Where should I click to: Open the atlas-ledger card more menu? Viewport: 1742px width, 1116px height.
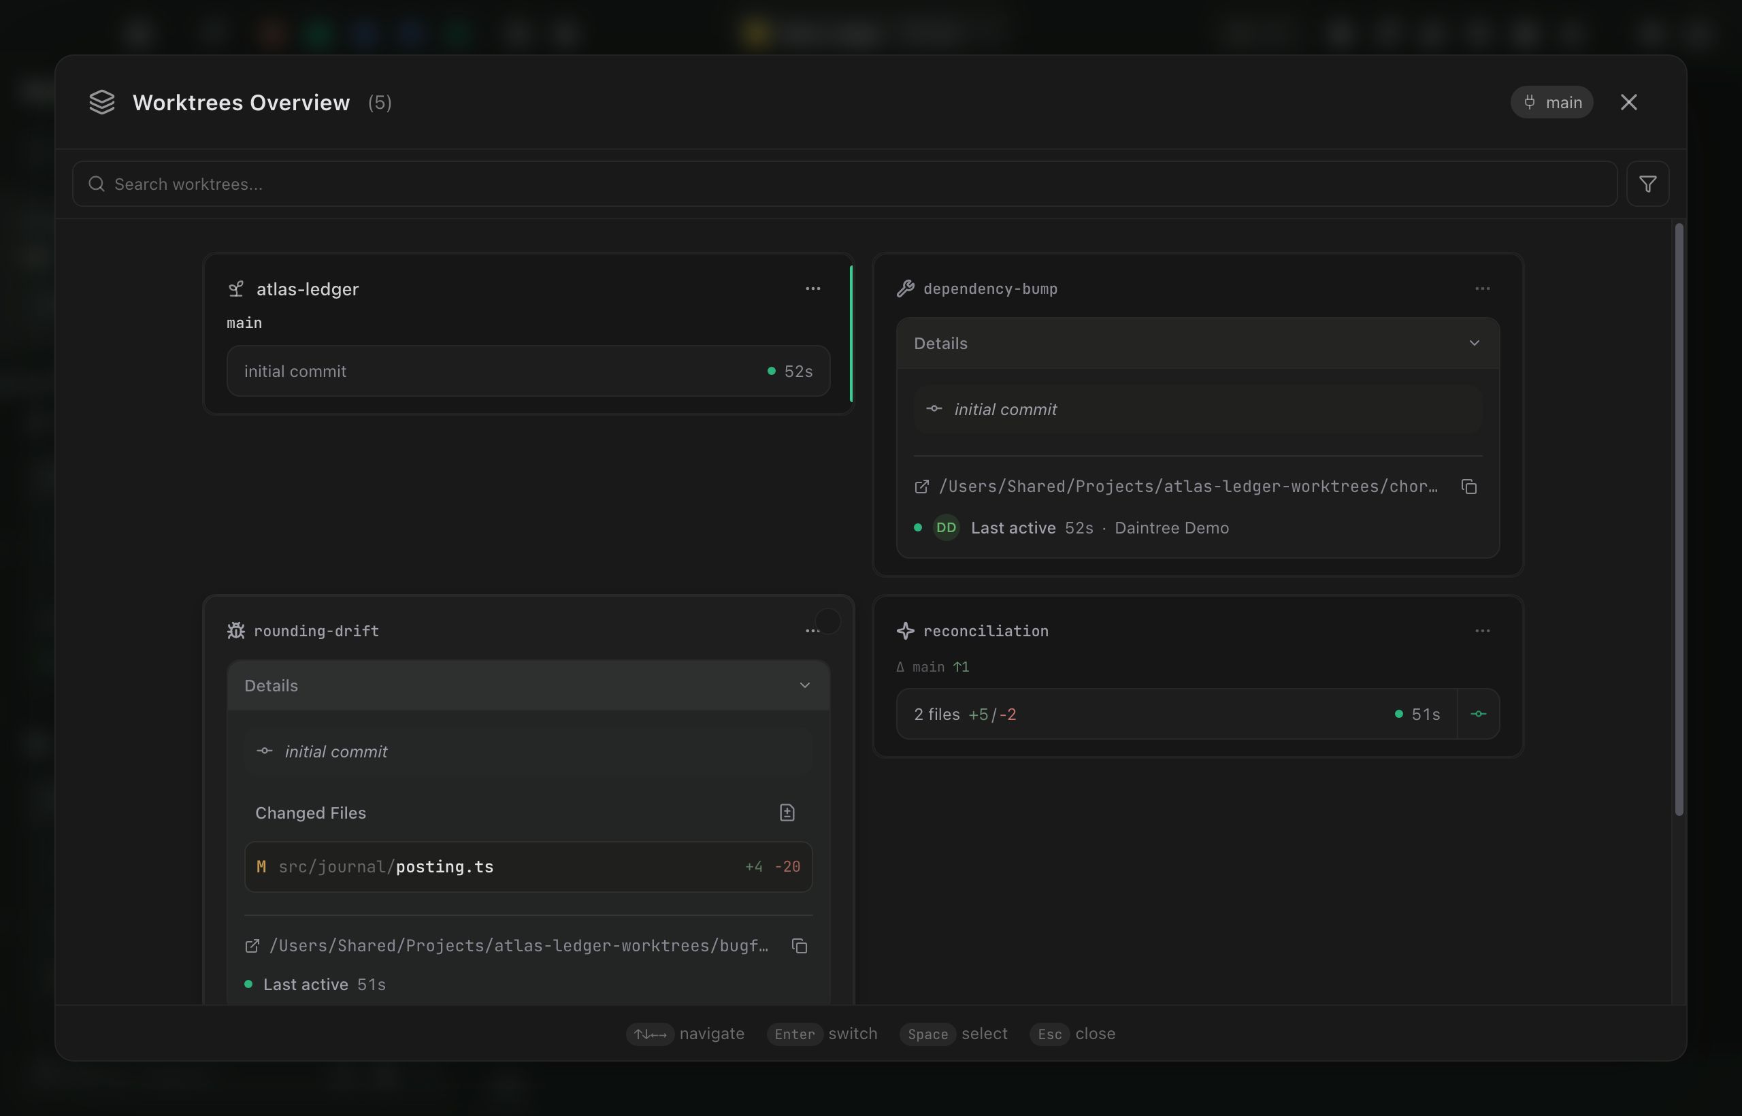click(813, 289)
